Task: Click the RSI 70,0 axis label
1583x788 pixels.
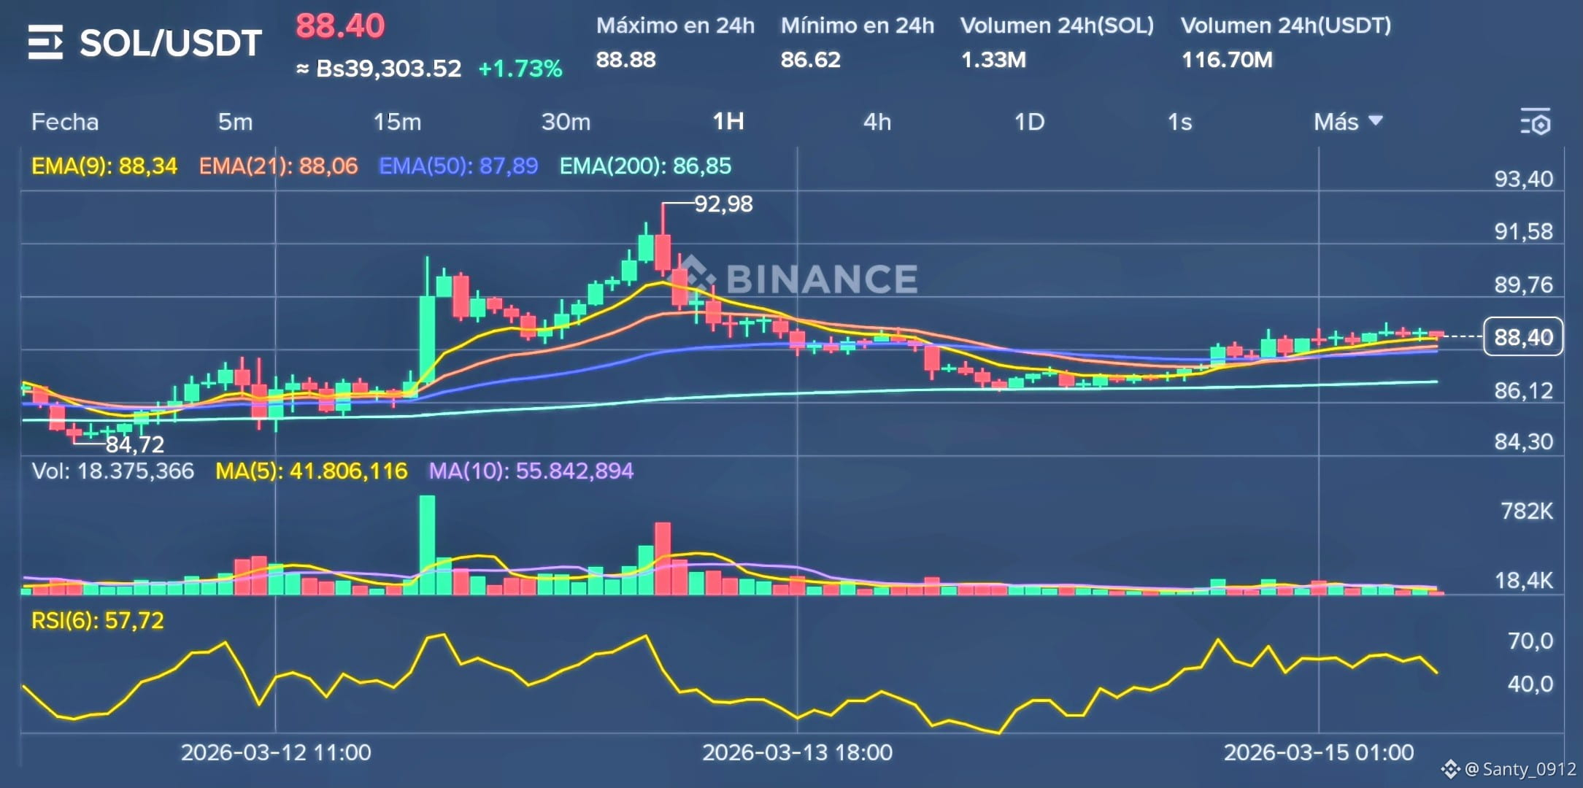Action: coord(1530,641)
